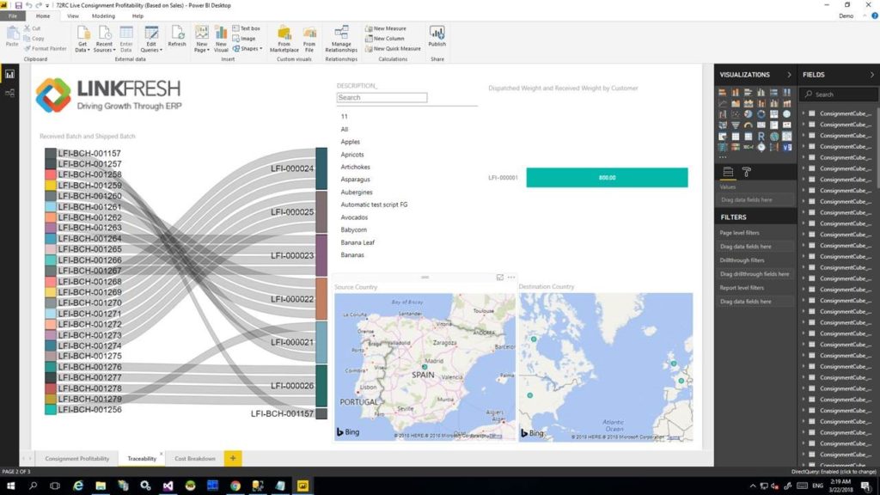880x495 pixels.
Task: Switch to the Home ribbon tab
Action: (x=43, y=15)
